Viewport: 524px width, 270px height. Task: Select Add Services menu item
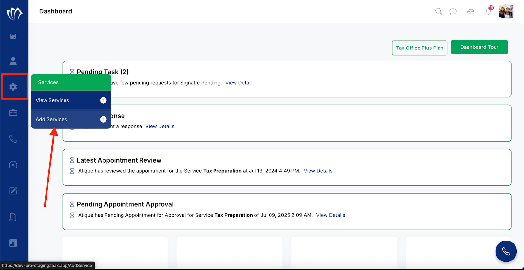pyautogui.click(x=71, y=119)
